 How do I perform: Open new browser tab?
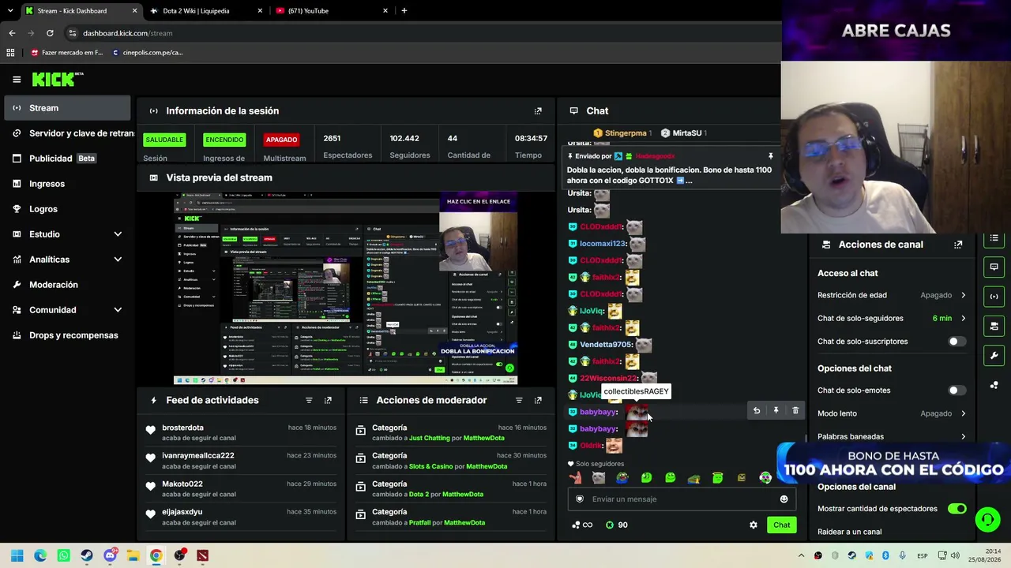404,11
